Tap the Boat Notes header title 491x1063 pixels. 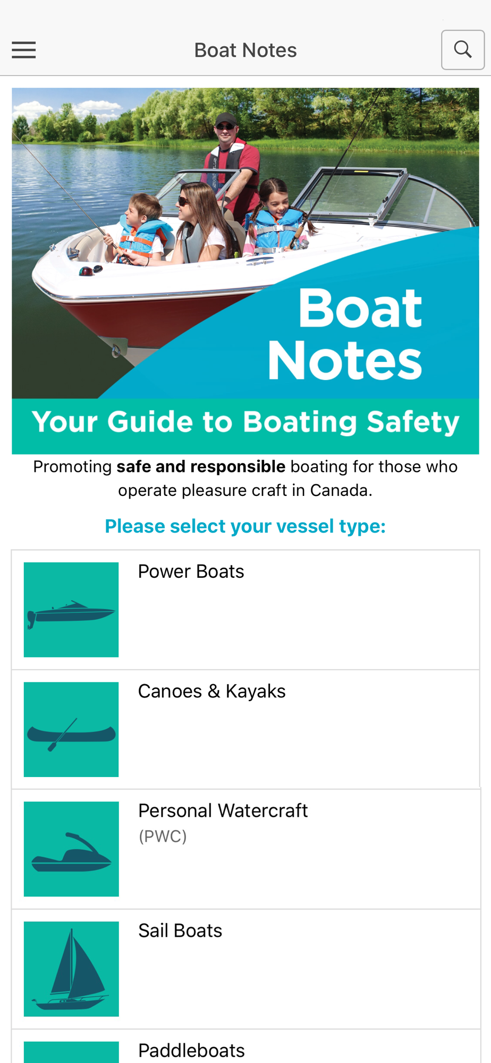click(x=245, y=50)
